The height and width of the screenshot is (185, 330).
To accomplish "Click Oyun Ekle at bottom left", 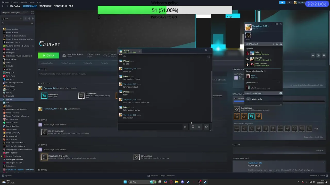I will coord(7,176).
